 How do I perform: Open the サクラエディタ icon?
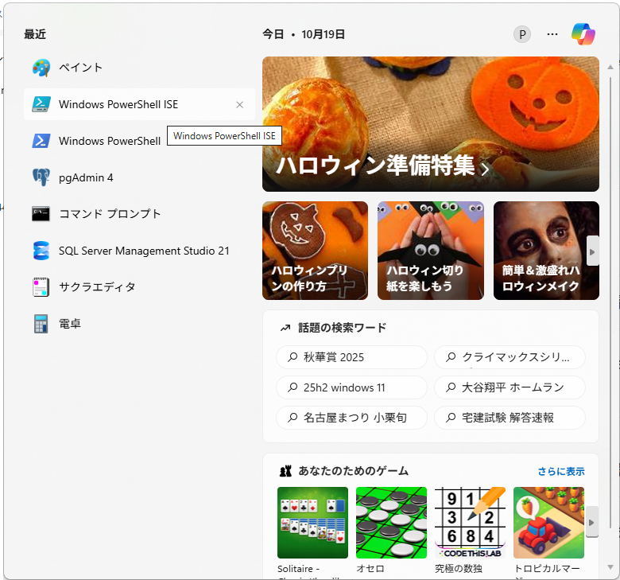click(x=41, y=287)
